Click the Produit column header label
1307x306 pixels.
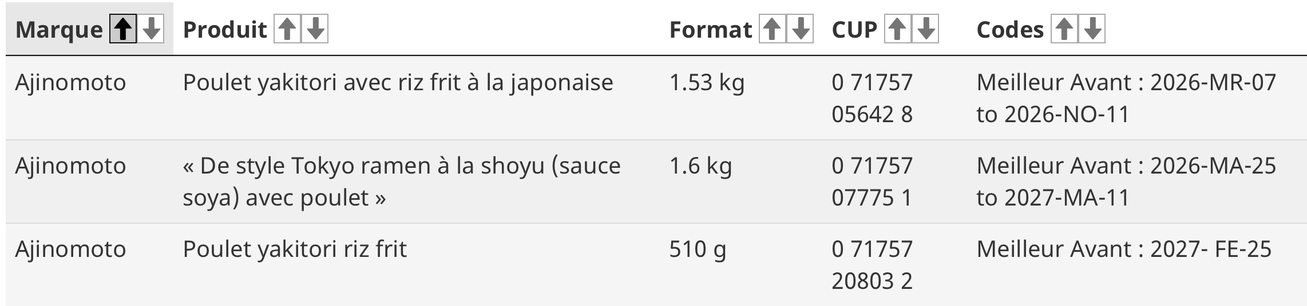[225, 30]
